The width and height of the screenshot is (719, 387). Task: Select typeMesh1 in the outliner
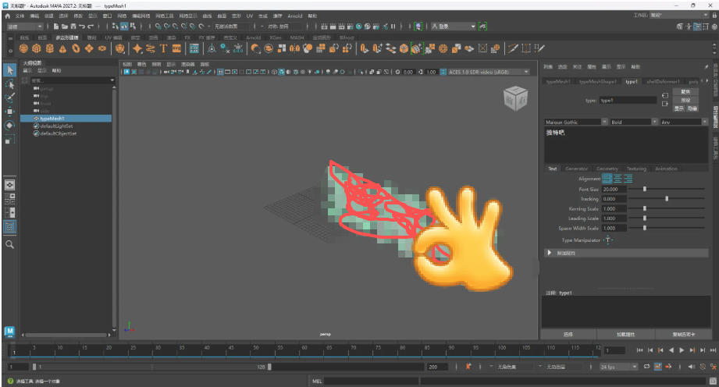66,119
